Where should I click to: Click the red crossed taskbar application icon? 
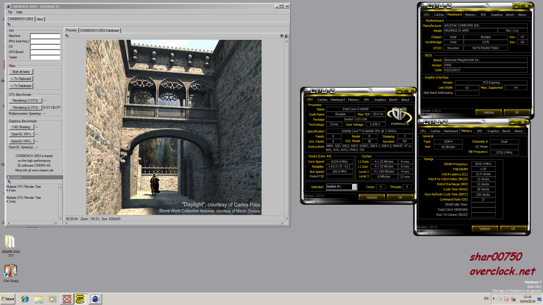point(67,299)
